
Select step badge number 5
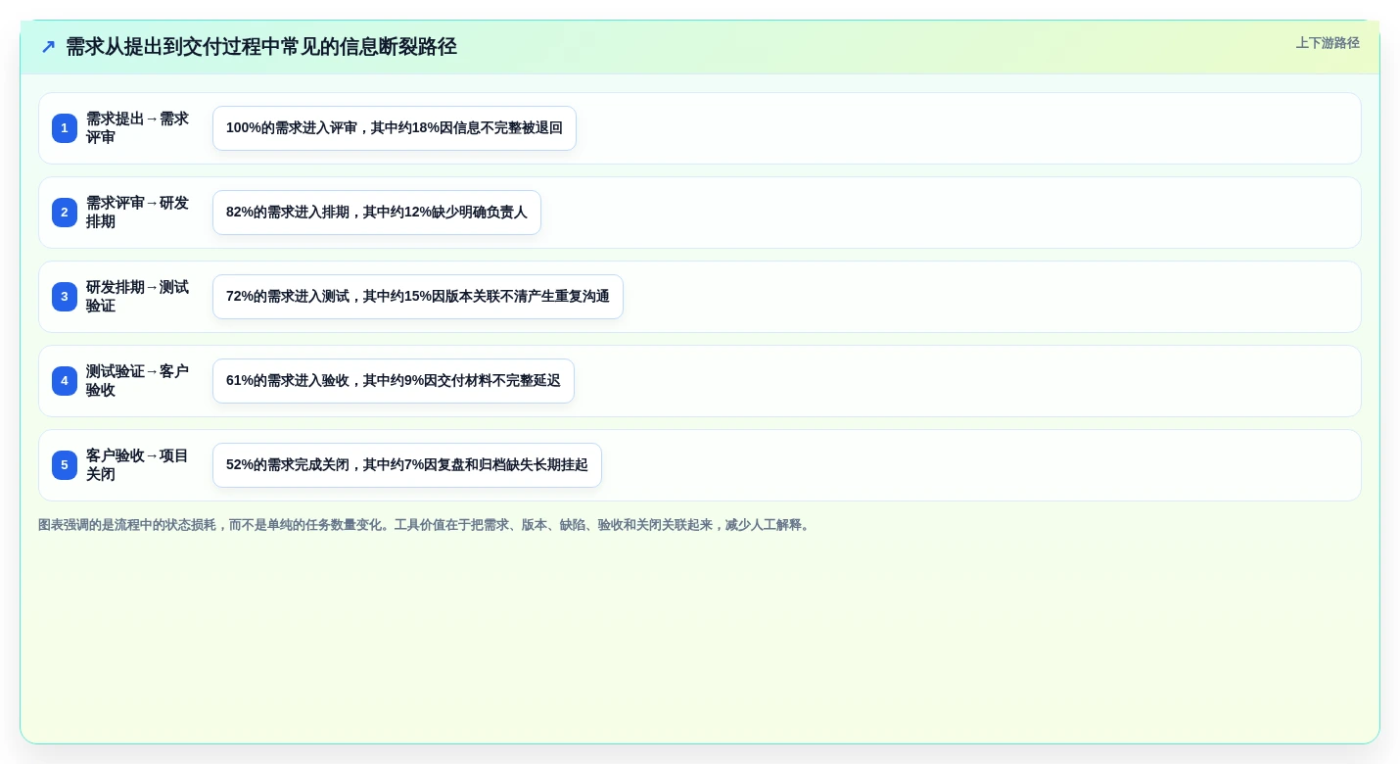[65, 465]
